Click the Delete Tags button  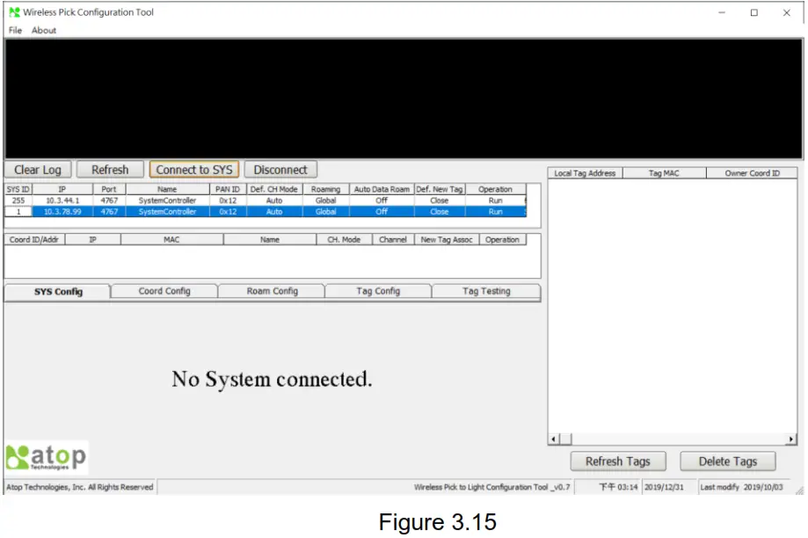(x=728, y=462)
